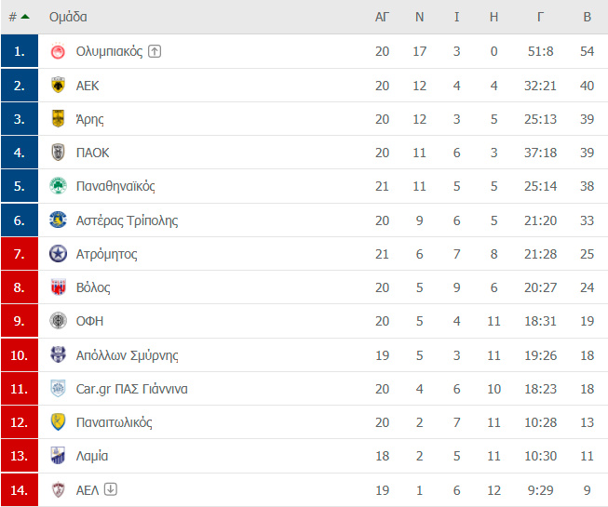Screen dimensions: 608x507
Task: Click the Αστέρας Τρίπολης crest icon
Action: 58,220
